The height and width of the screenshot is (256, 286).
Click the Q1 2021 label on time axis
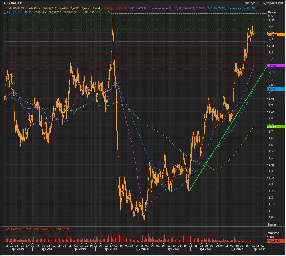(x=237, y=249)
